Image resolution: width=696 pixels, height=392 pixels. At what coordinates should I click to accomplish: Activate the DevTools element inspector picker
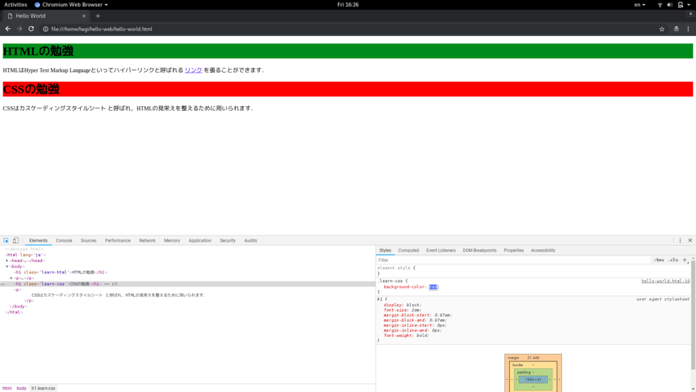point(6,240)
